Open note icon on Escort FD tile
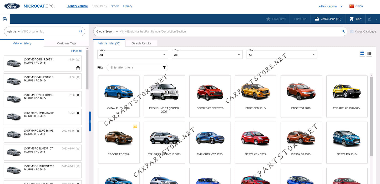 [135, 126]
